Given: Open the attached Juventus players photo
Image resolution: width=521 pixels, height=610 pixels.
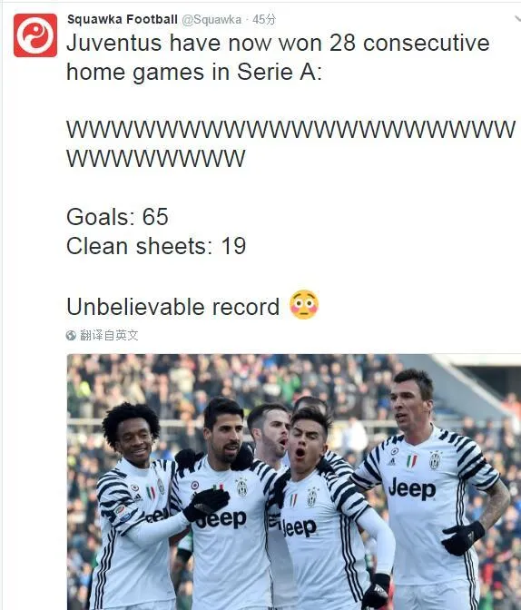Looking at the screenshot, I should [294, 482].
